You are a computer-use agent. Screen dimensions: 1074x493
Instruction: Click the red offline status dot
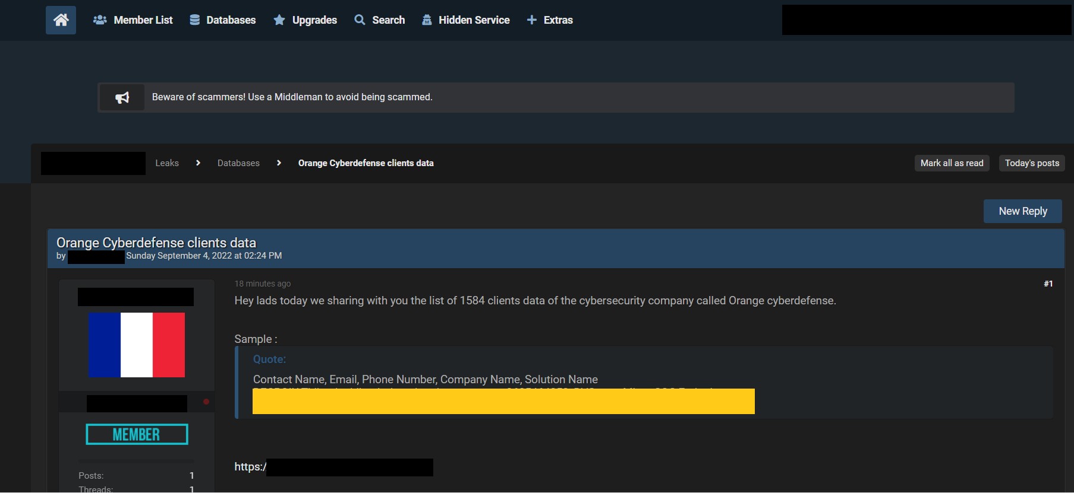coord(206,402)
